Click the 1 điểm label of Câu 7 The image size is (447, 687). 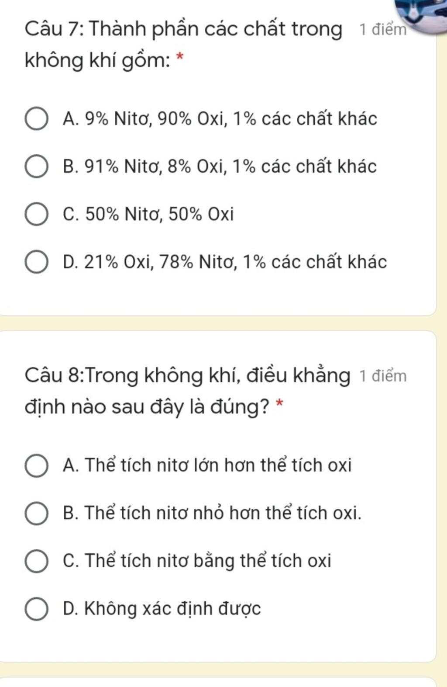click(383, 30)
